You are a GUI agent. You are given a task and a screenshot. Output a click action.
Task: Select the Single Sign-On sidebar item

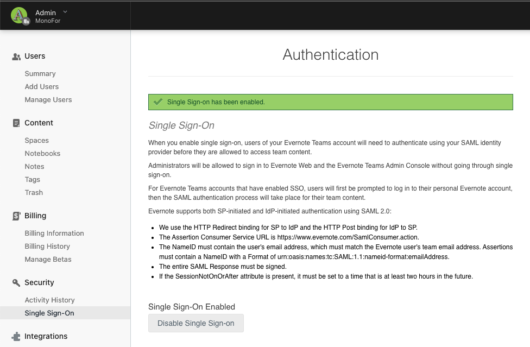[49, 313]
